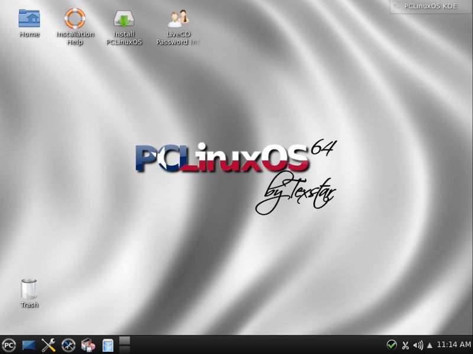Open the PCLinuxOS KDE desktop toolbox
The height and width of the screenshot is (354, 473).
tap(431, 6)
